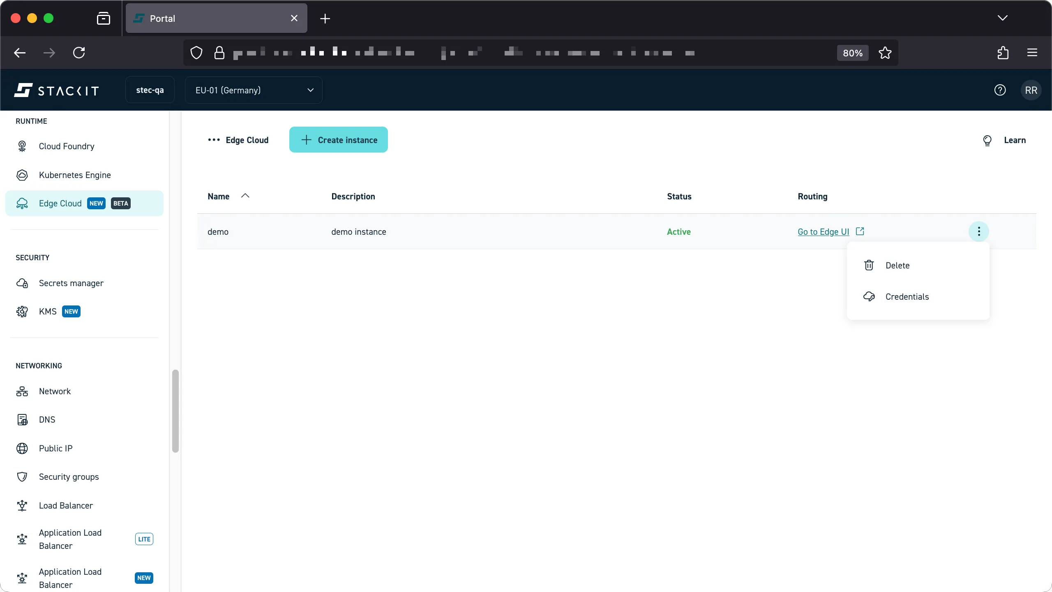The image size is (1052, 592).
Task: Open Kubernetes Engine from the sidebar
Action: (x=75, y=175)
